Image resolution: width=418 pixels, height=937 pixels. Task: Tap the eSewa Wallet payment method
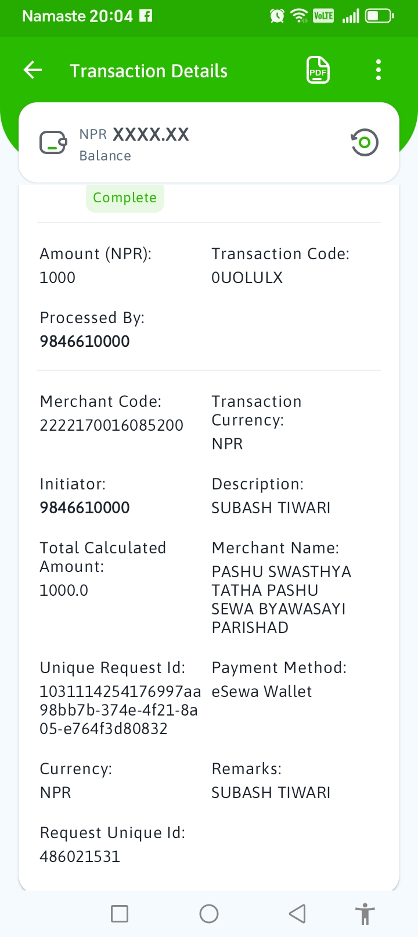click(x=262, y=692)
